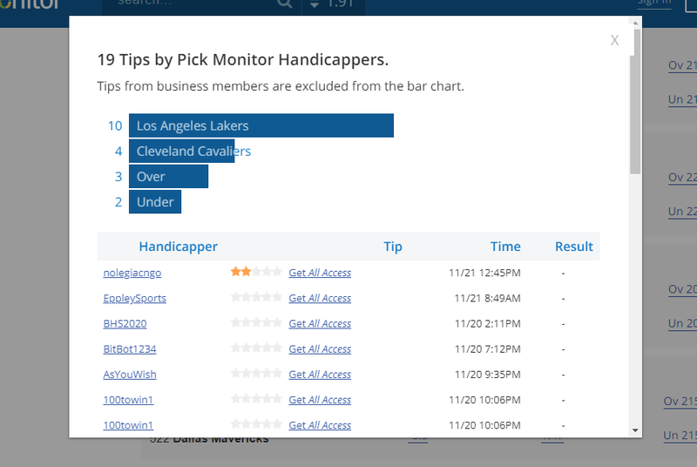Image resolution: width=697 pixels, height=467 pixels.
Task: Click the '19 Tips by Pick Monitor Handicappers' heading
Action: [x=243, y=59]
